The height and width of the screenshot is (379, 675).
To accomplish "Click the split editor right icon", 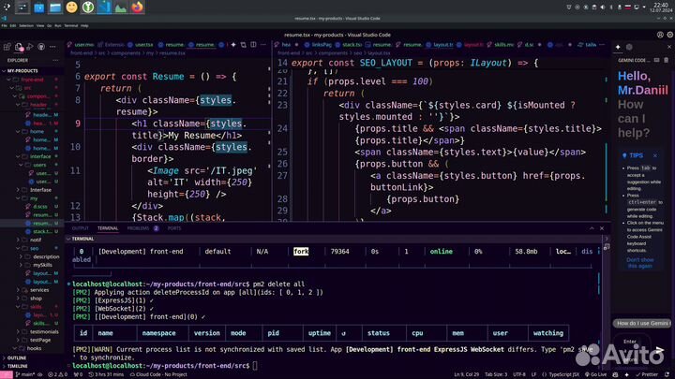I will 253,45.
